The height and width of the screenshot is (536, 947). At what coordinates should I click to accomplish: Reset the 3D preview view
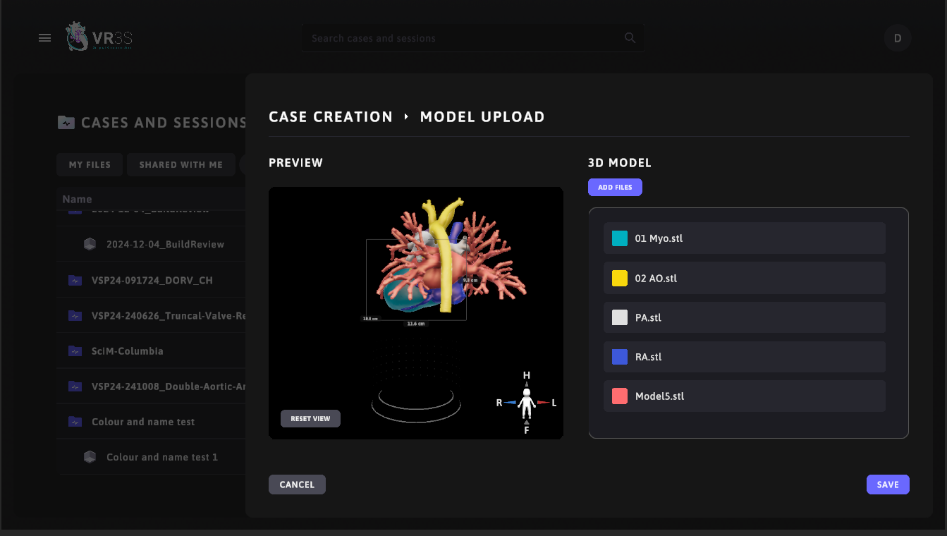(x=310, y=419)
